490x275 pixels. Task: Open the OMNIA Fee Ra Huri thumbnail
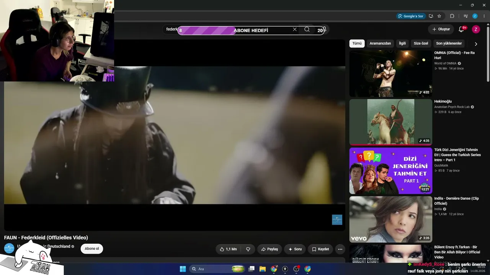point(390,74)
